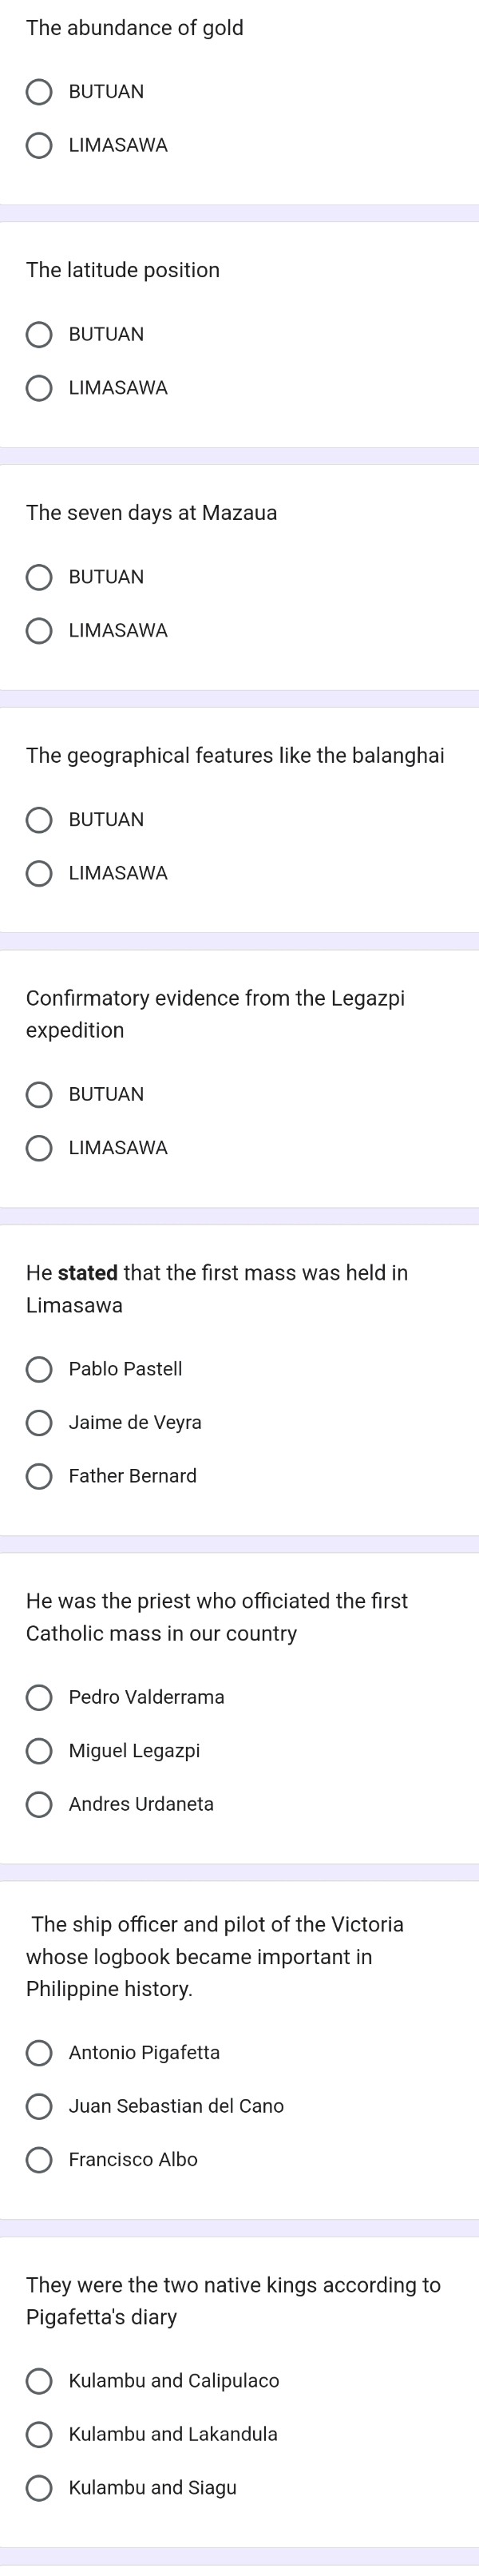The width and height of the screenshot is (479, 2576).
Task: Mark Andres Urdaneta as the answer
Action: (39, 1804)
